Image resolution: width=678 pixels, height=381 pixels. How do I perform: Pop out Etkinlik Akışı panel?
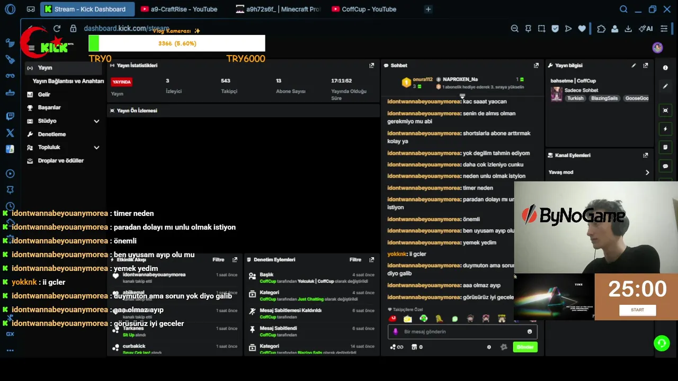[x=235, y=260]
